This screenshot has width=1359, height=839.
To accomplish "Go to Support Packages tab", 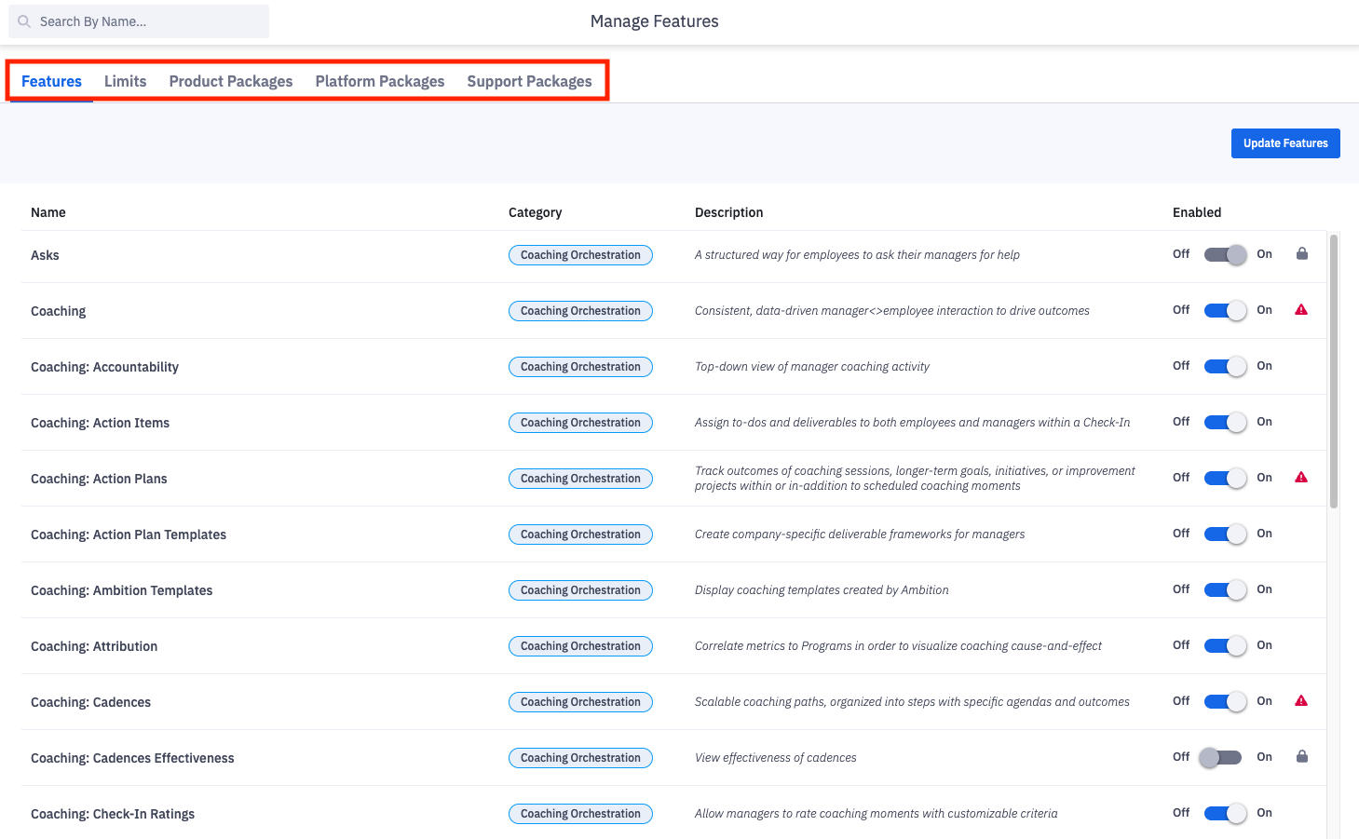I will pyautogui.click(x=529, y=82).
